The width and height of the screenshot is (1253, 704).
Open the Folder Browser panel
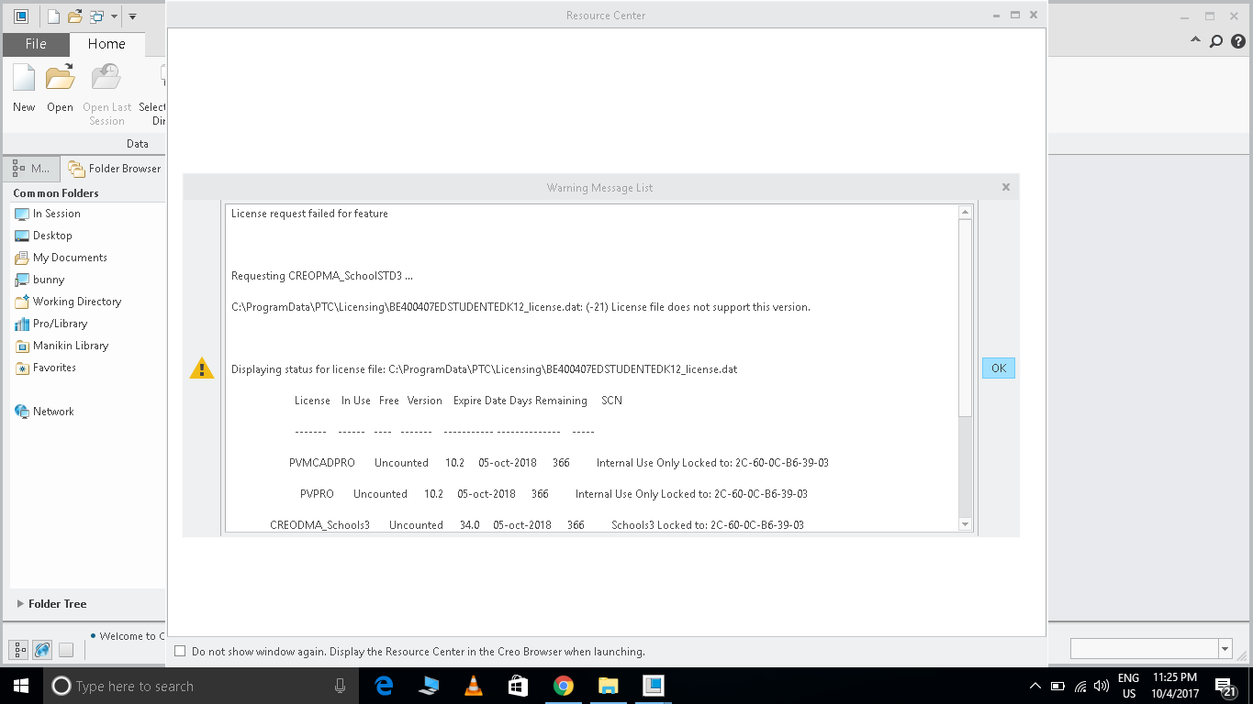pyautogui.click(x=113, y=169)
